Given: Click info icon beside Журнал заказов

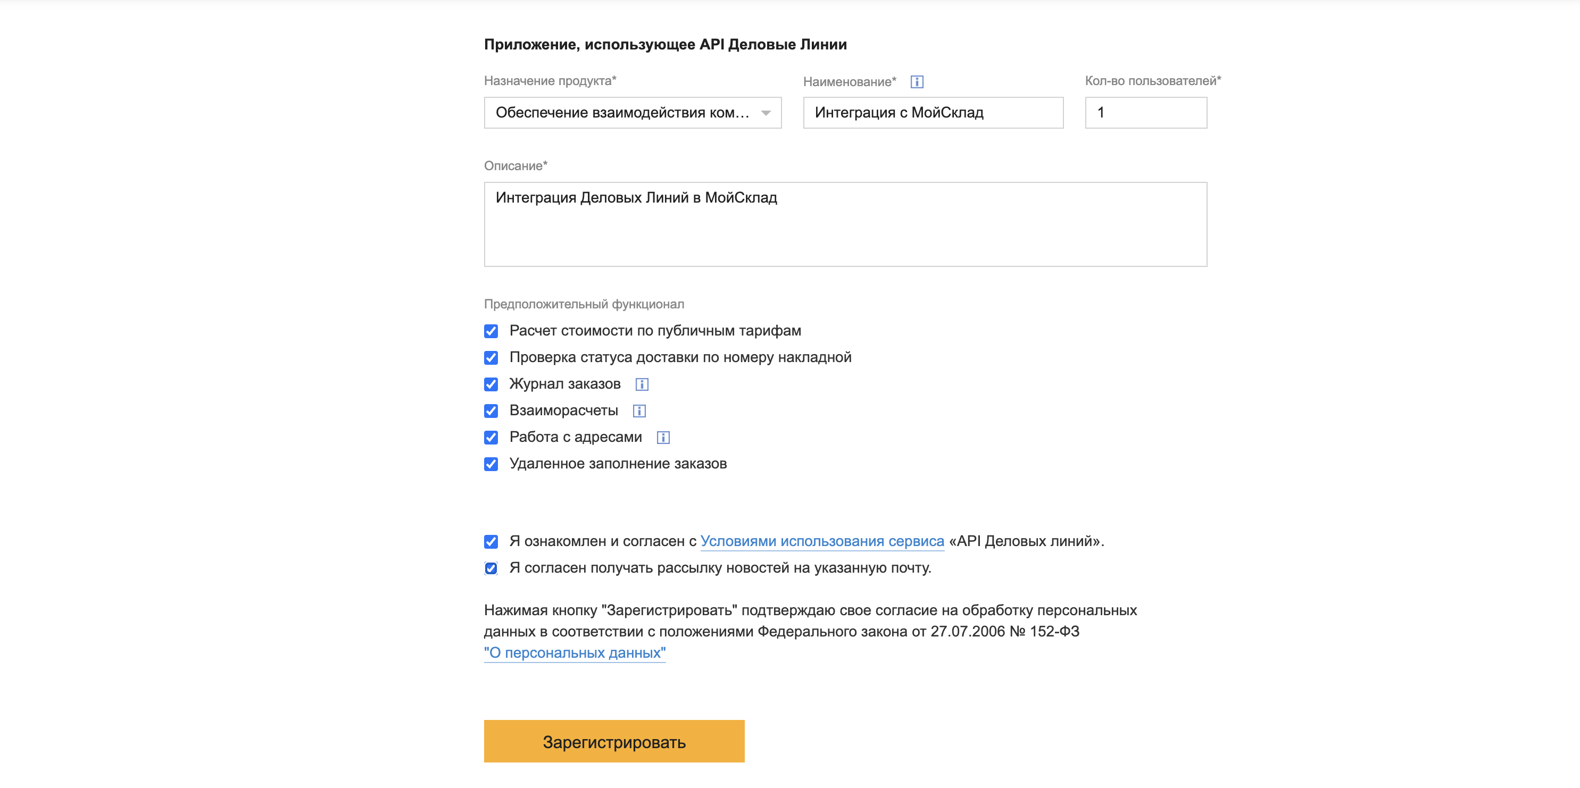Looking at the screenshot, I should (642, 384).
